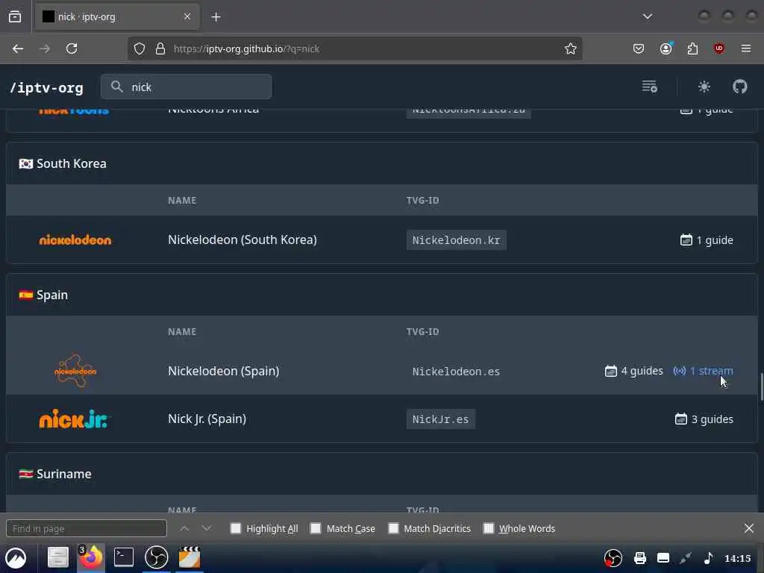Image resolution: width=764 pixels, height=573 pixels.
Task: Open Firefox account icon
Action: tap(666, 48)
